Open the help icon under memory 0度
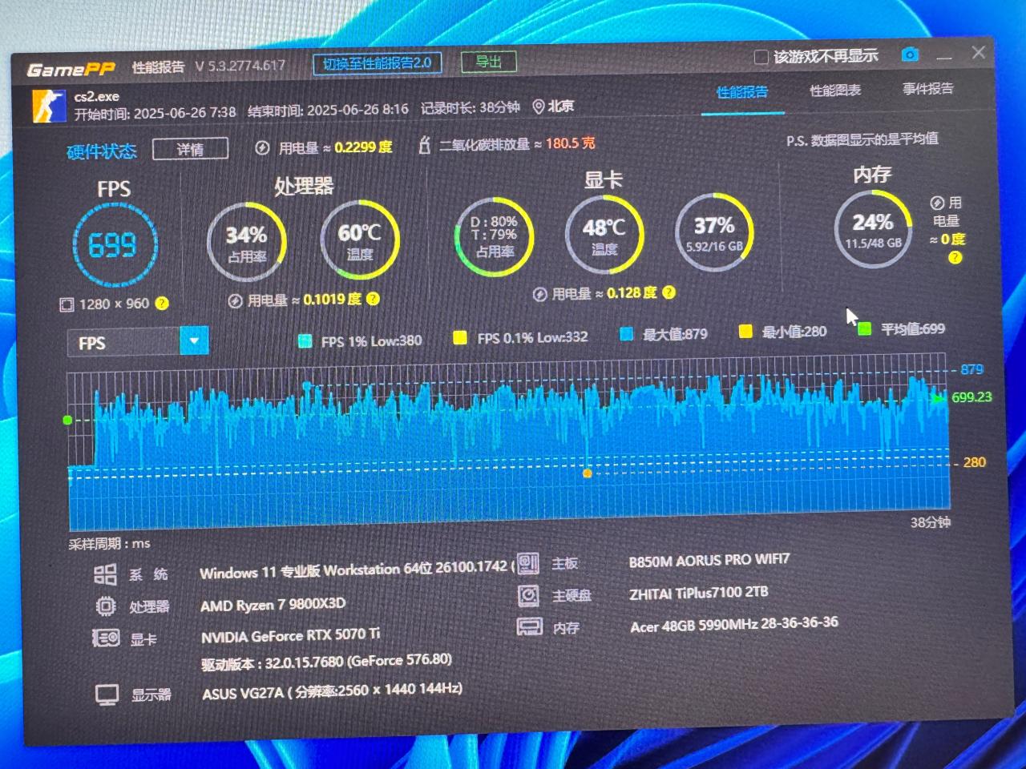Viewport: 1026px width, 769px height. pyautogui.click(x=955, y=257)
